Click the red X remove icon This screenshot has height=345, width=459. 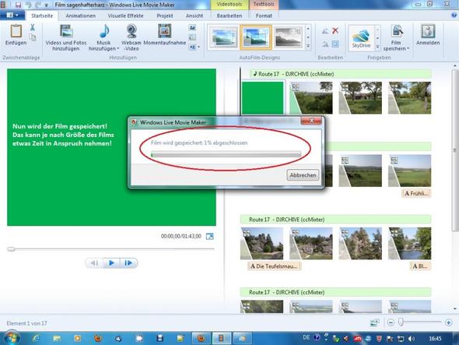(x=335, y=30)
